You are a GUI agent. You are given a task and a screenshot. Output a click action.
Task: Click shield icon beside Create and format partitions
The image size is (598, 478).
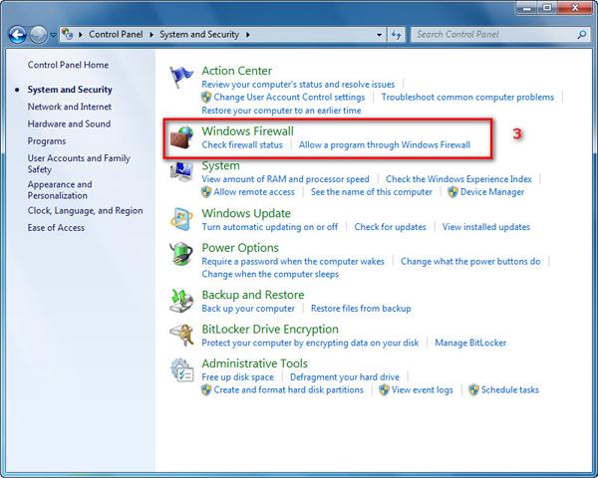(x=206, y=390)
